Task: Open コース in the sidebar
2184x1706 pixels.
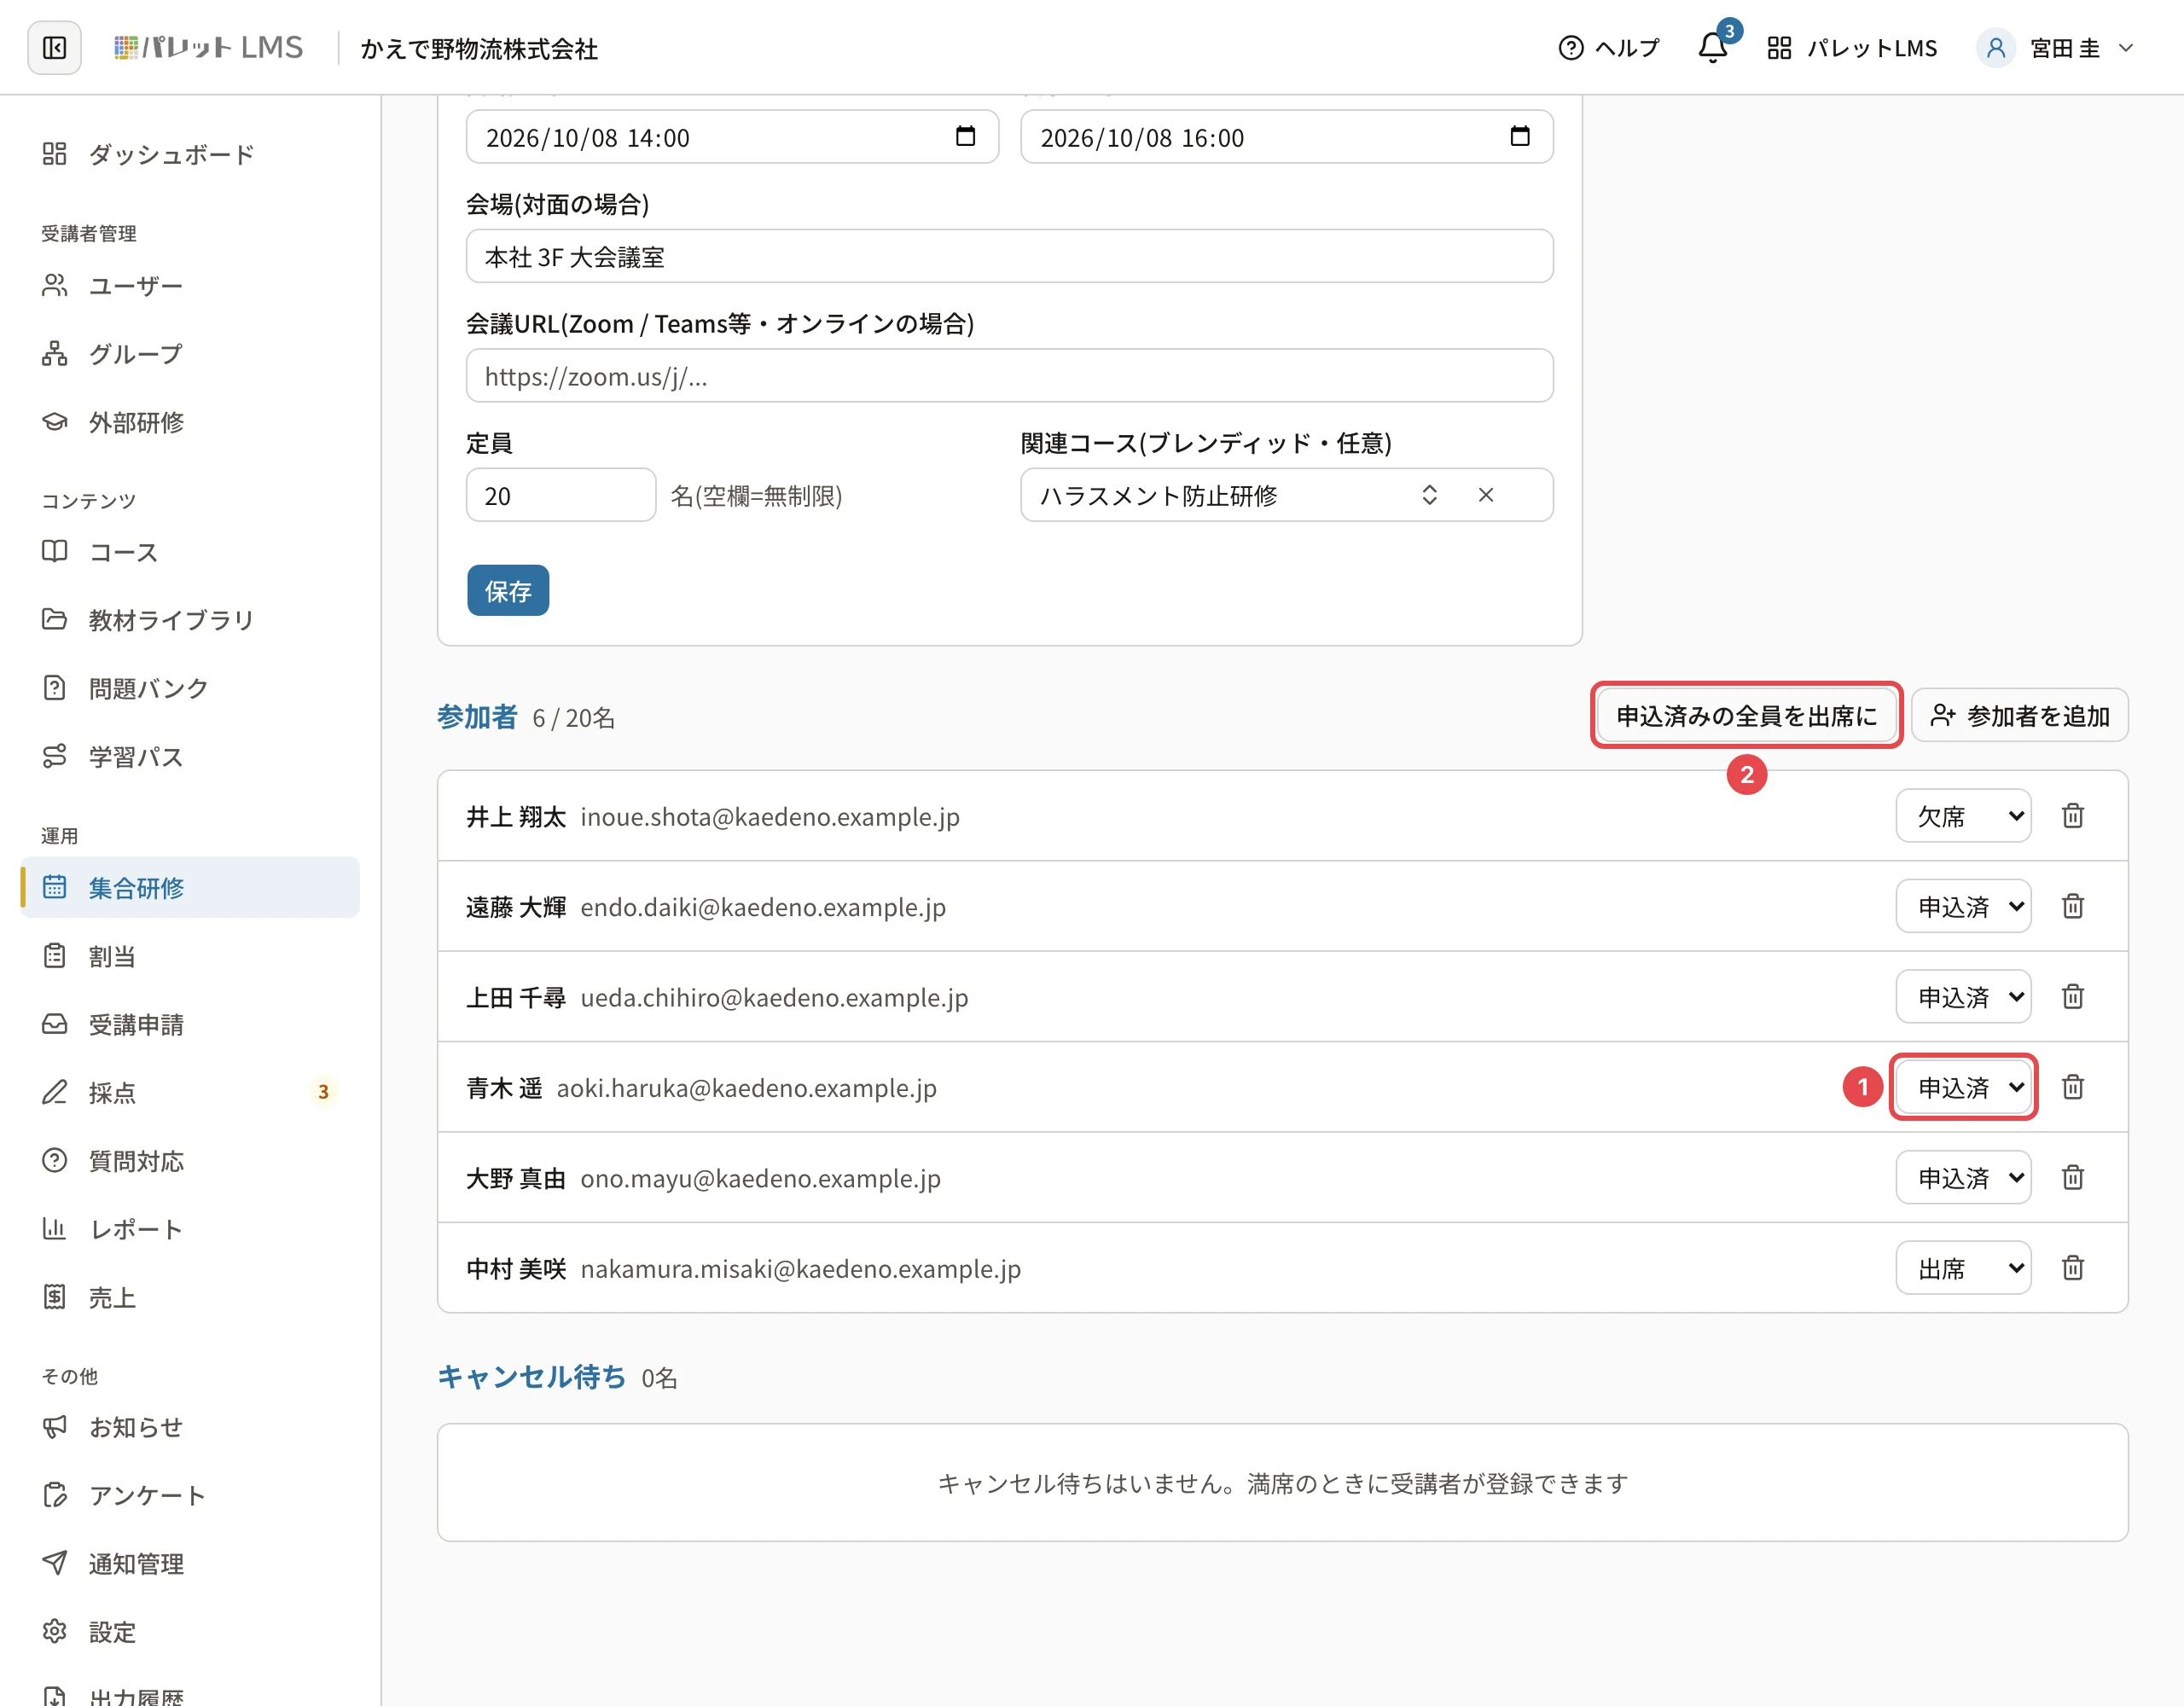Action: point(190,552)
